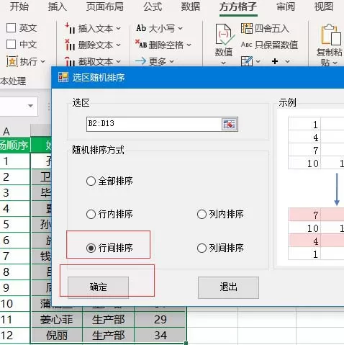The width and height of the screenshot is (344, 345).
Task: Expand the 截取文本 dropdown
Action: coord(119,61)
